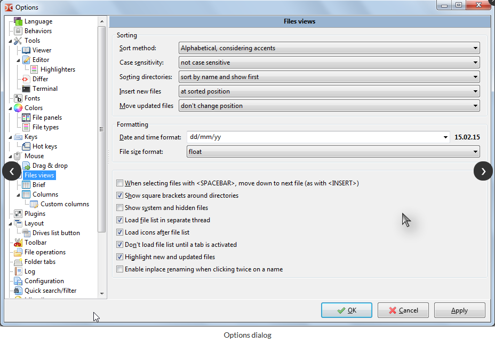Open the Sort method dropdown
Viewport: 495px width, 343px height.
click(329, 48)
